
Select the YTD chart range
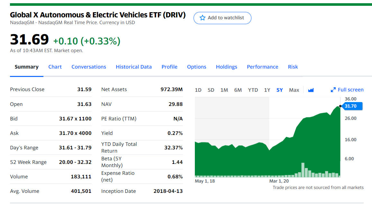coord(253,90)
